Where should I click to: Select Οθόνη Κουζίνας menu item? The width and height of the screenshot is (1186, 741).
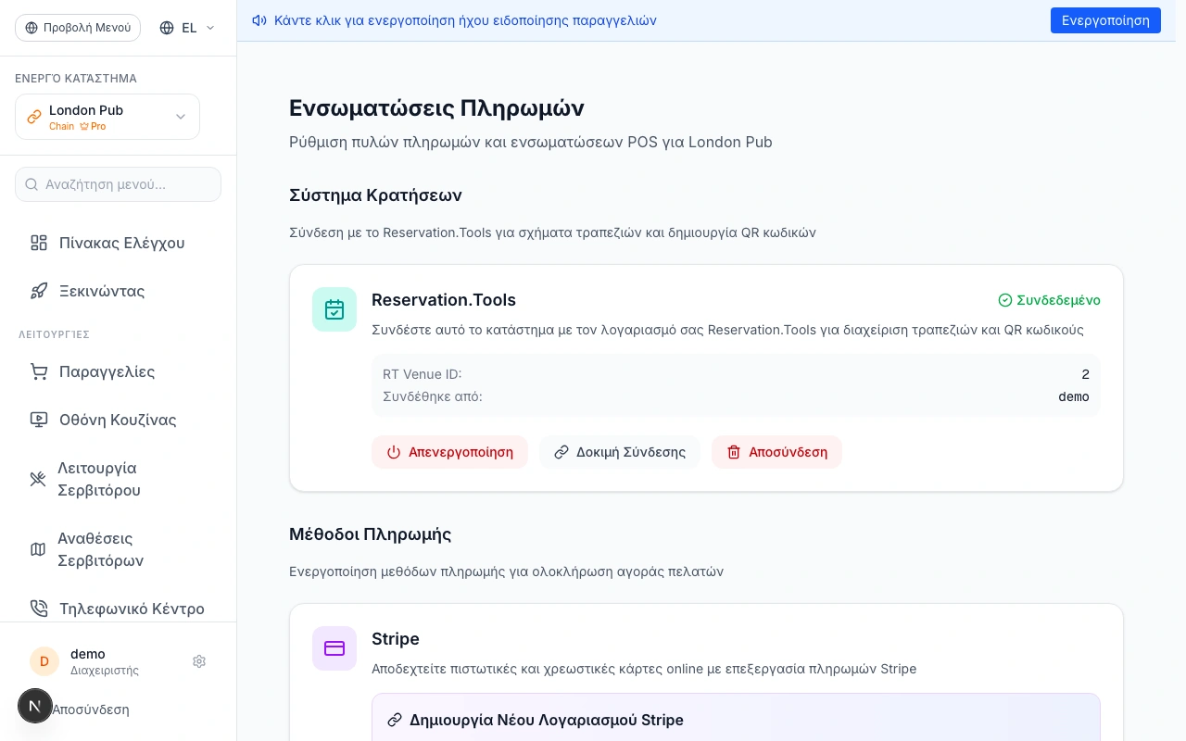pos(119,420)
